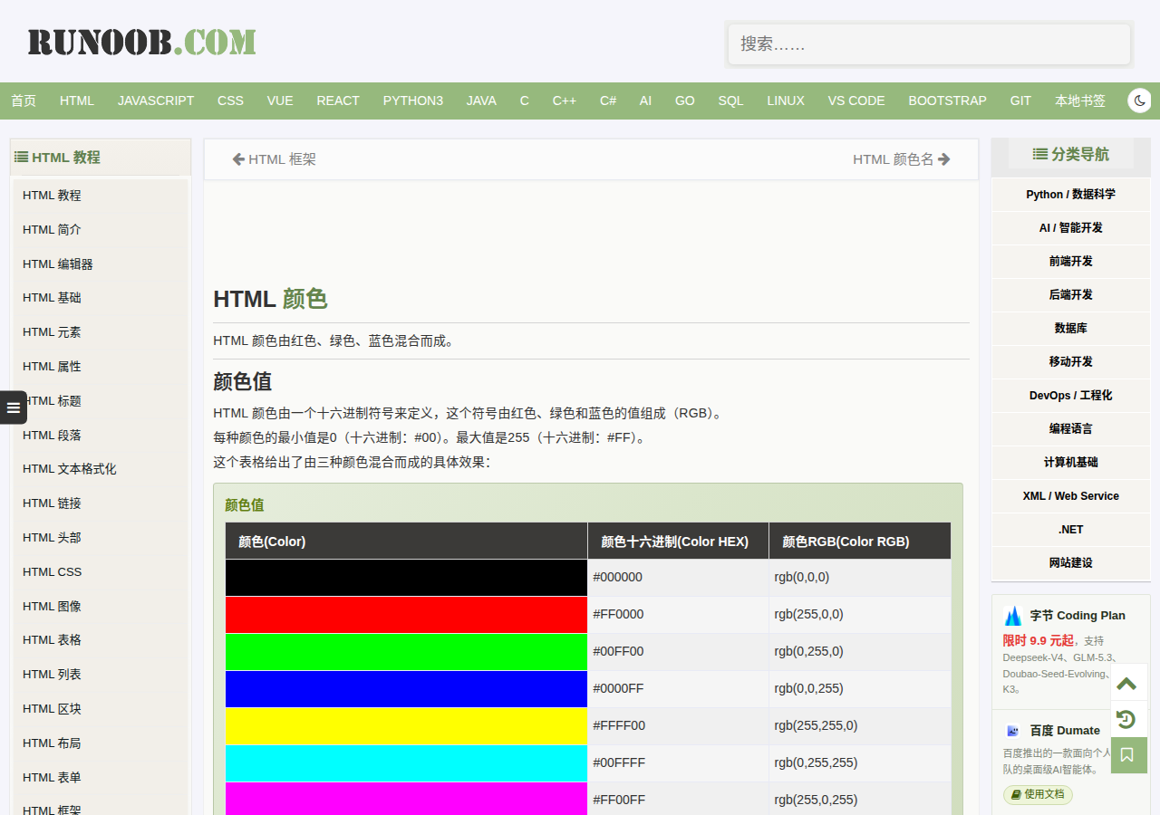The width and height of the screenshot is (1160, 815).
Task: Click the history clock icon
Action: 1126,719
